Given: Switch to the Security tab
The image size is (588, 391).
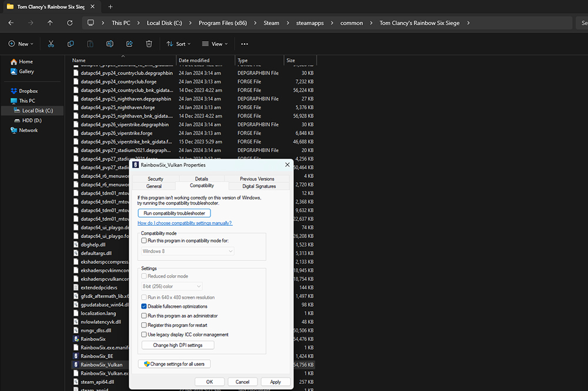Looking at the screenshot, I should click(x=155, y=179).
